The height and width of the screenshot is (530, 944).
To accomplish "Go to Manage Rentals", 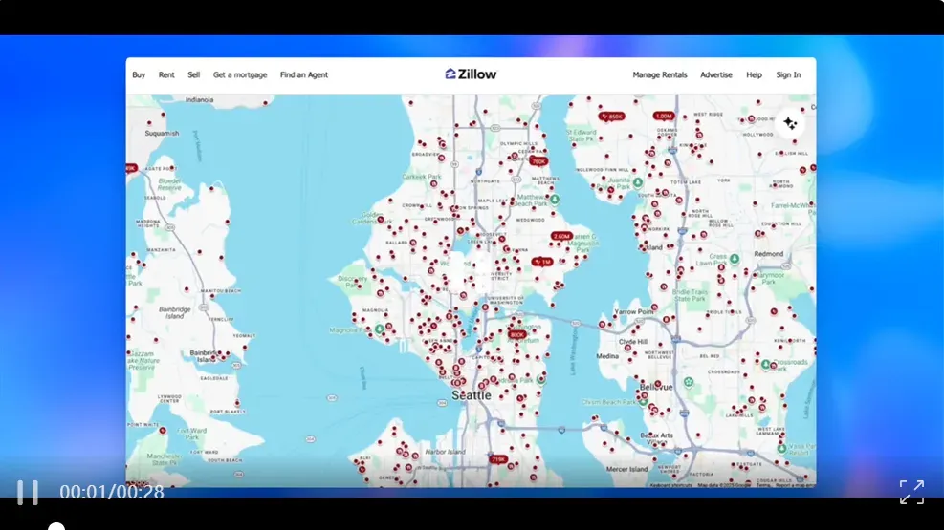I will click(x=659, y=75).
